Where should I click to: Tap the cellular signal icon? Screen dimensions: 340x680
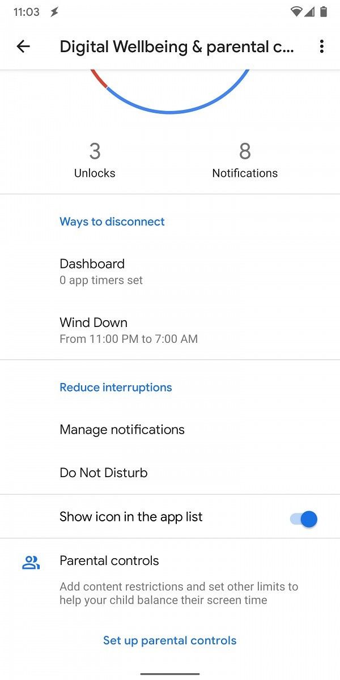[x=309, y=12]
